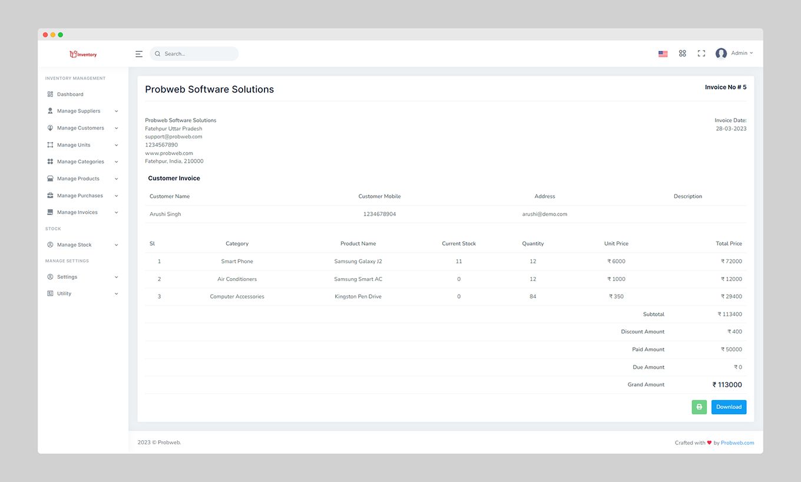
Task: Click the Admin avatar picture
Action: click(x=721, y=54)
